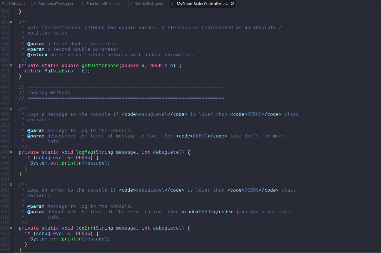Collapse the logMsg Javadoc comment at line 998
381x253 pixels.
click(11, 109)
